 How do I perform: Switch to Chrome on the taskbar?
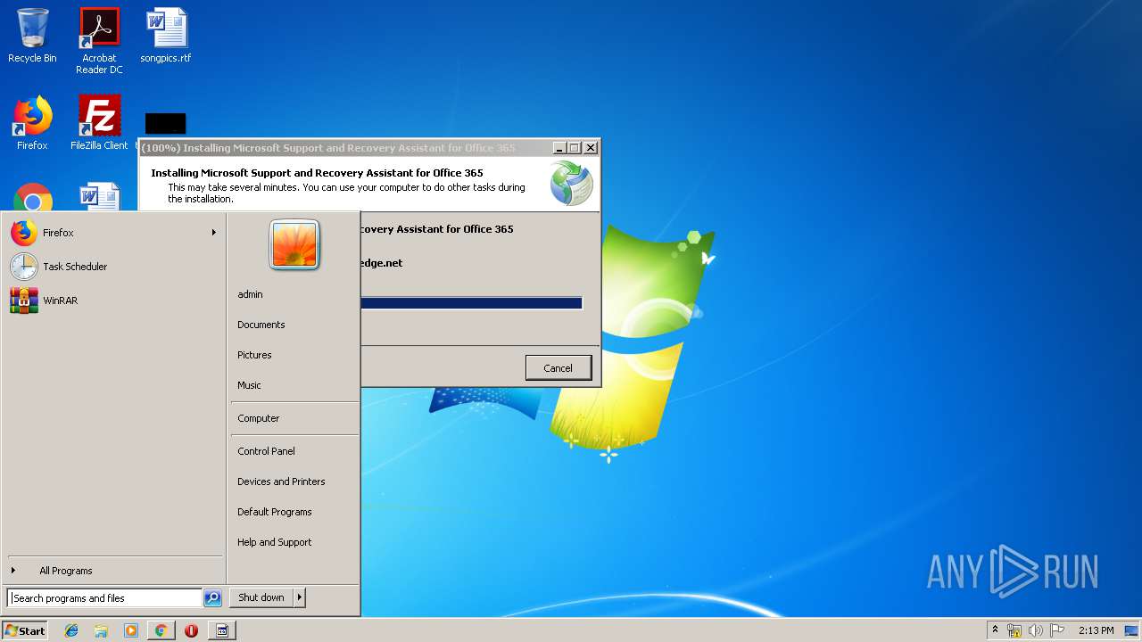[161, 630]
